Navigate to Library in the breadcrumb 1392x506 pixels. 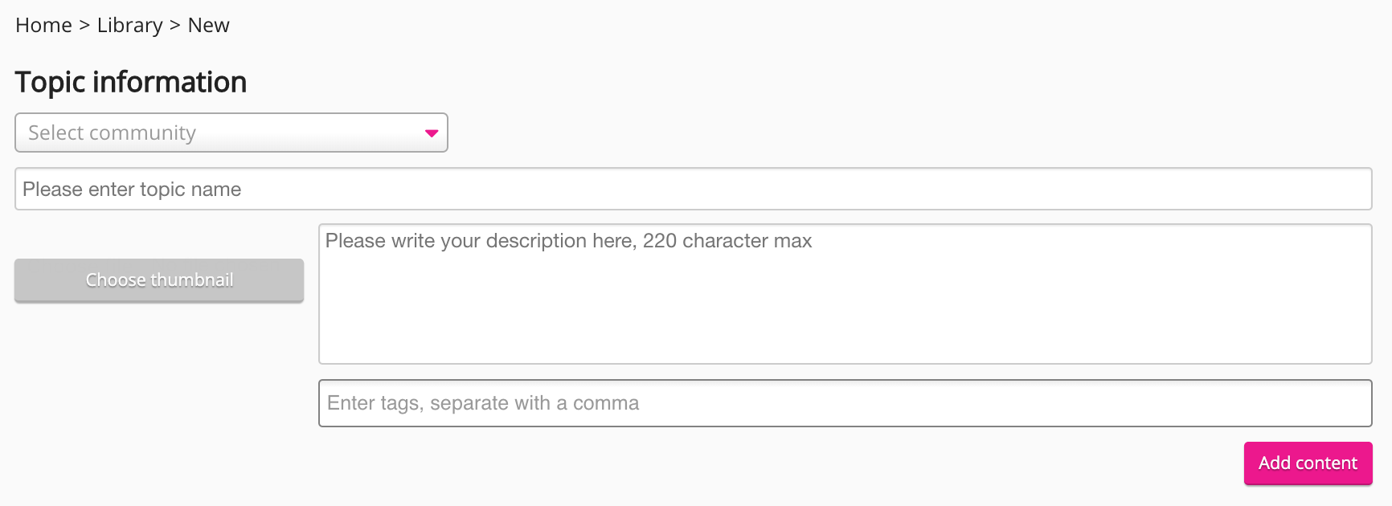[129, 26]
